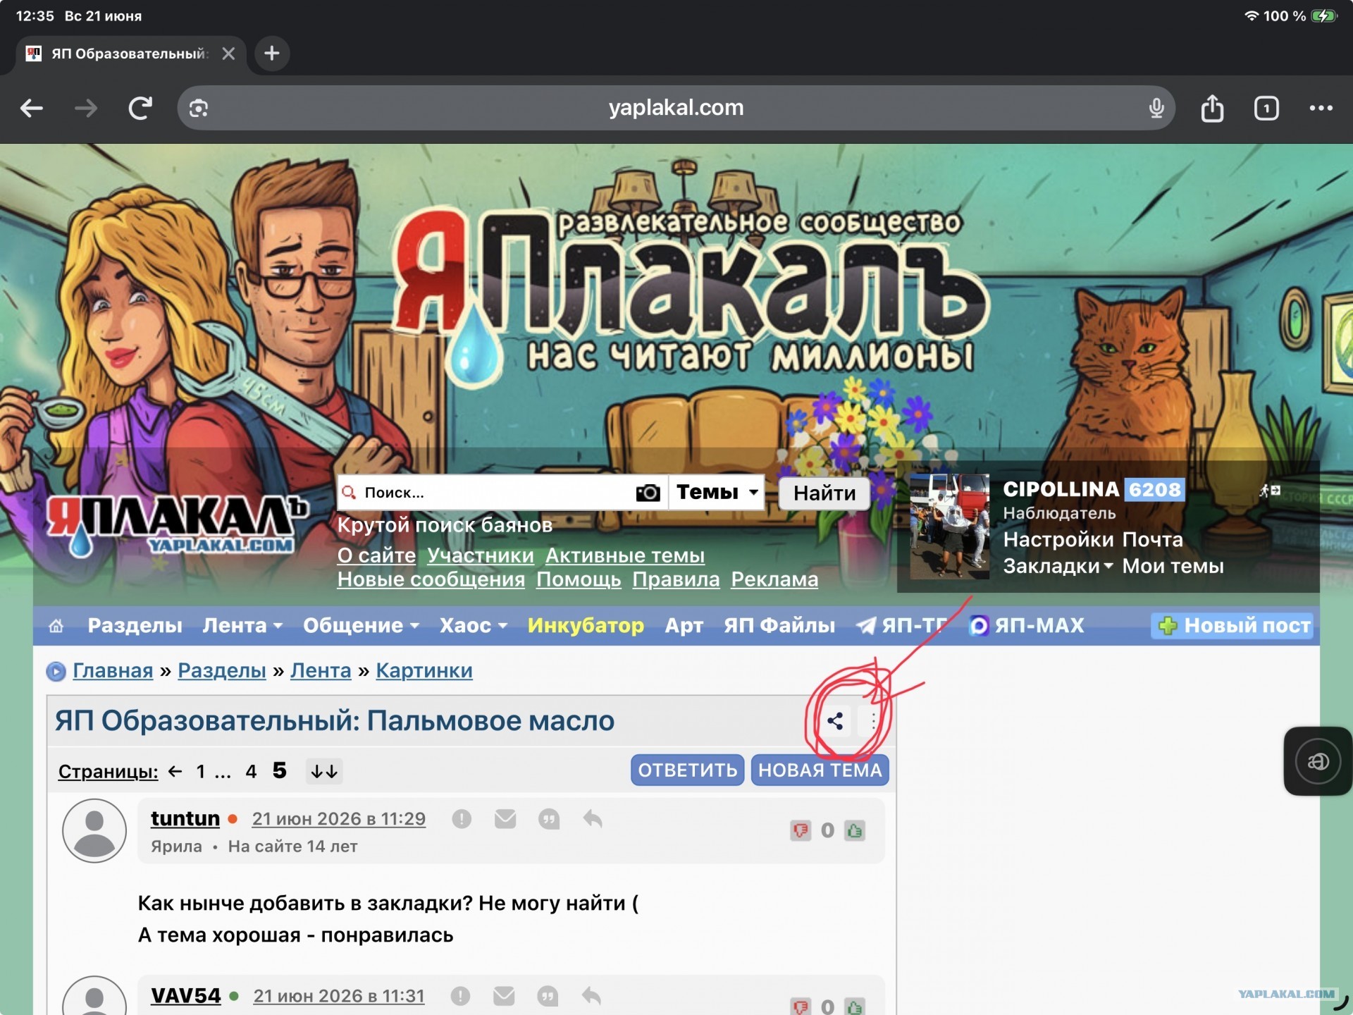Image resolution: width=1353 pixels, height=1015 pixels.
Task: Open the browser tab switcher showing 1
Action: click(1266, 108)
